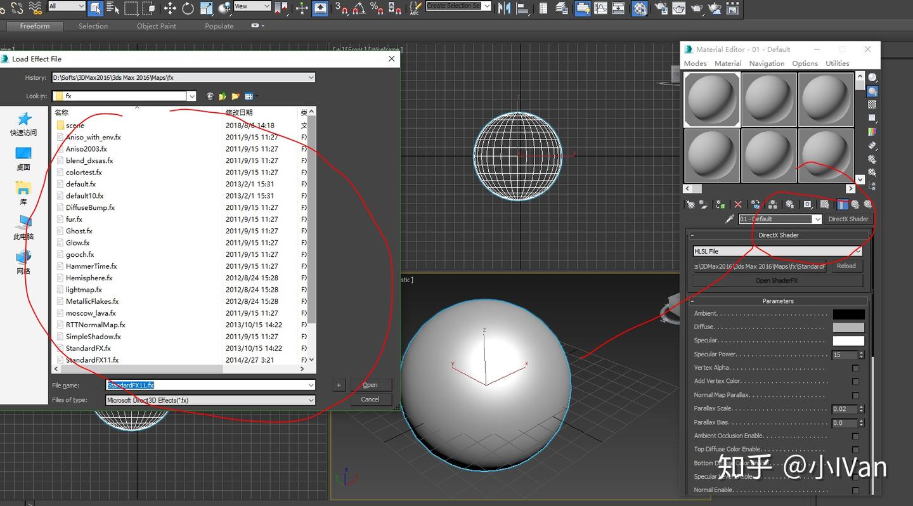
Task: Click the red X reset material icon
Action: pyautogui.click(x=738, y=204)
